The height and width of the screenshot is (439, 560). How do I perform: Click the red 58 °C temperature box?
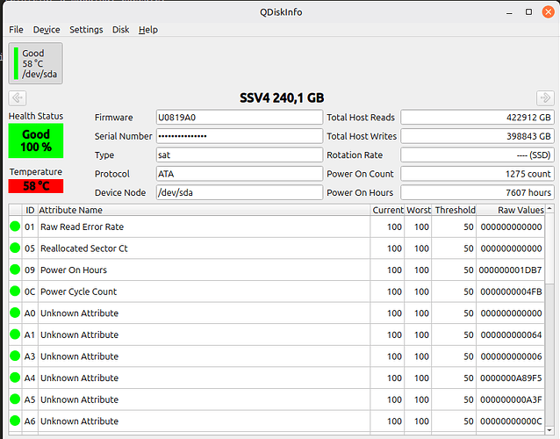pyautogui.click(x=36, y=186)
